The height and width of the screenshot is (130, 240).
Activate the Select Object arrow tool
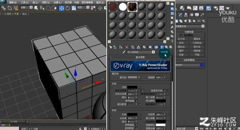tap(36, 8)
